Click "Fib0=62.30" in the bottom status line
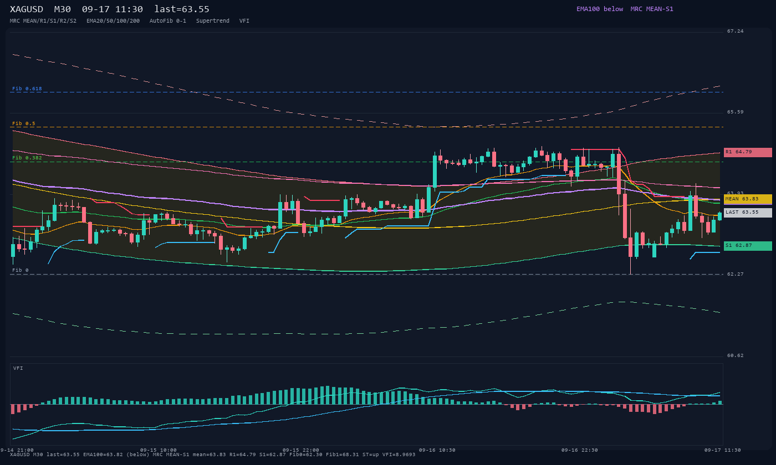The height and width of the screenshot is (465, 776). coord(306,454)
